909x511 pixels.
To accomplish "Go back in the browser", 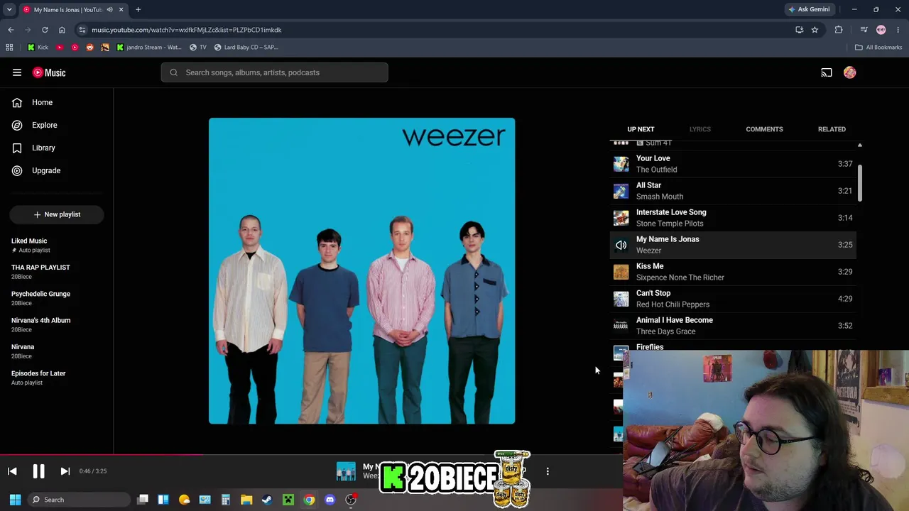I will point(11,30).
